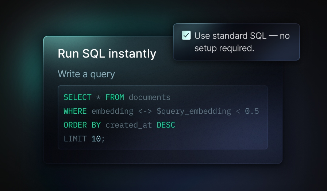Click the LIMIT keyword
This screenshot has width=327, height=191.
click(x=75, y=139)
